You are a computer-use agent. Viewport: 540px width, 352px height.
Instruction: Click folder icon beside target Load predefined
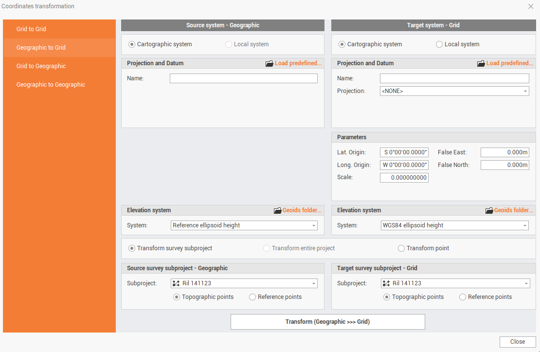(481, 63)
